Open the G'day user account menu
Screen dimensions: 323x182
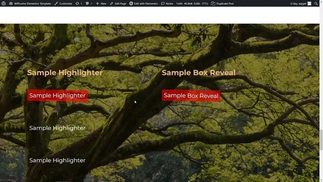[301, 4]
